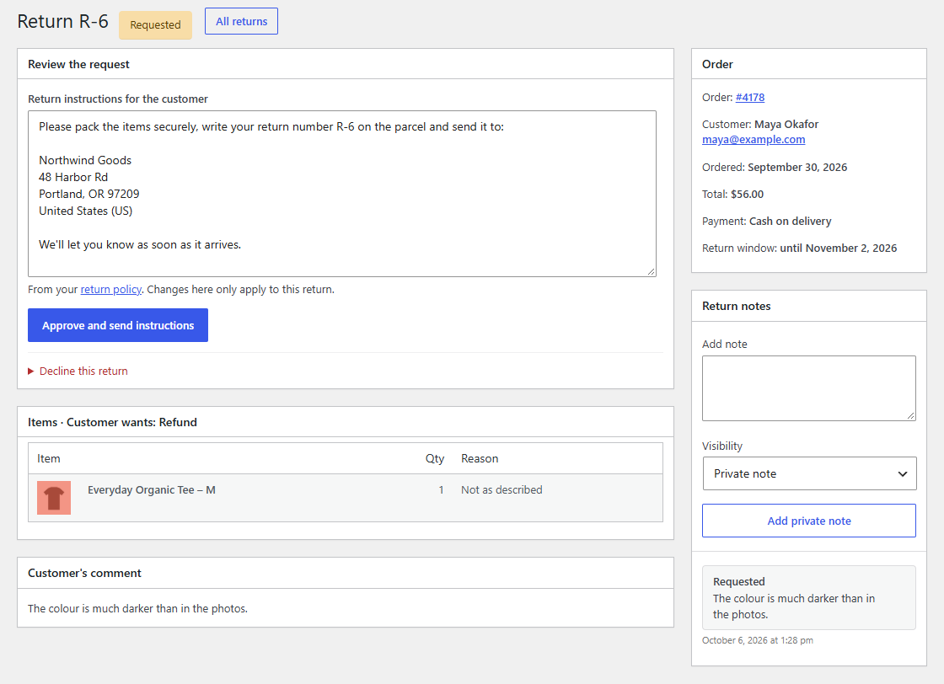Click the Visibility label
944x684 pixels.
click(721, 446)
